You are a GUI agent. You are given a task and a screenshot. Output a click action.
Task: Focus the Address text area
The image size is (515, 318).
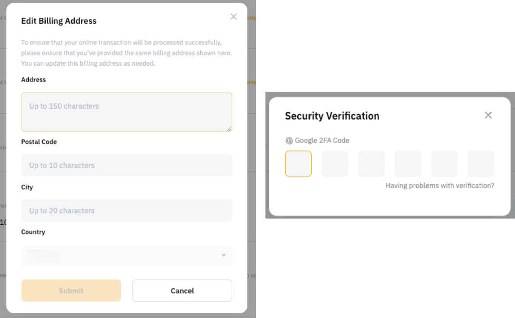coord(126,112)
